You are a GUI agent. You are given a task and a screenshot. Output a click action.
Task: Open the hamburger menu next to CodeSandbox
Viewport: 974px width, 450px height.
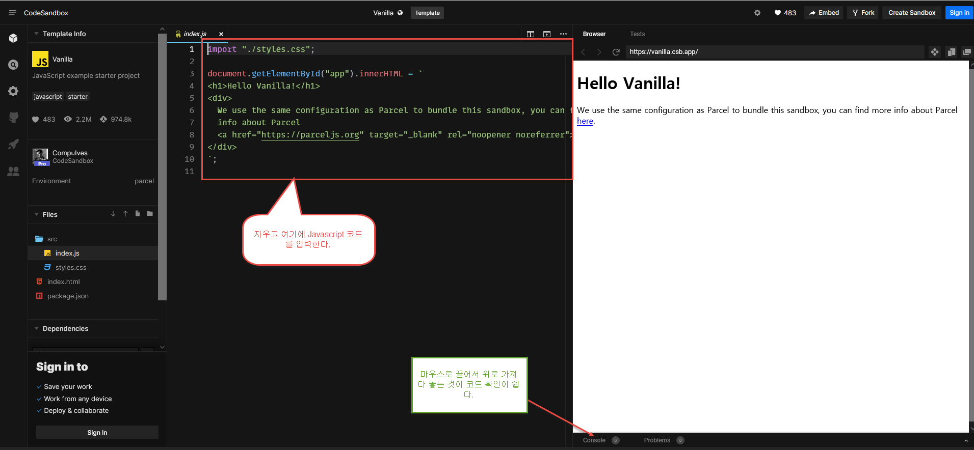(13, 13)
